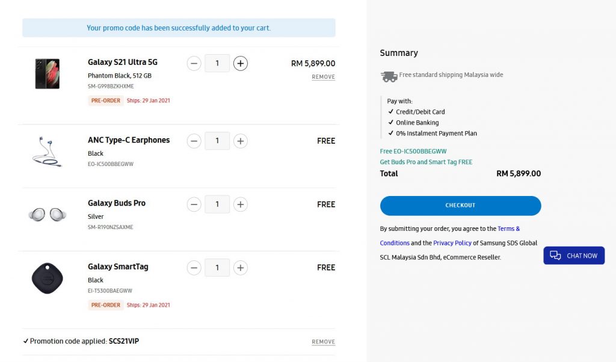Click quantity field for Galaxy Buds Pro
The width and height of the screenshot is (616, 362).
click(217, 204)
